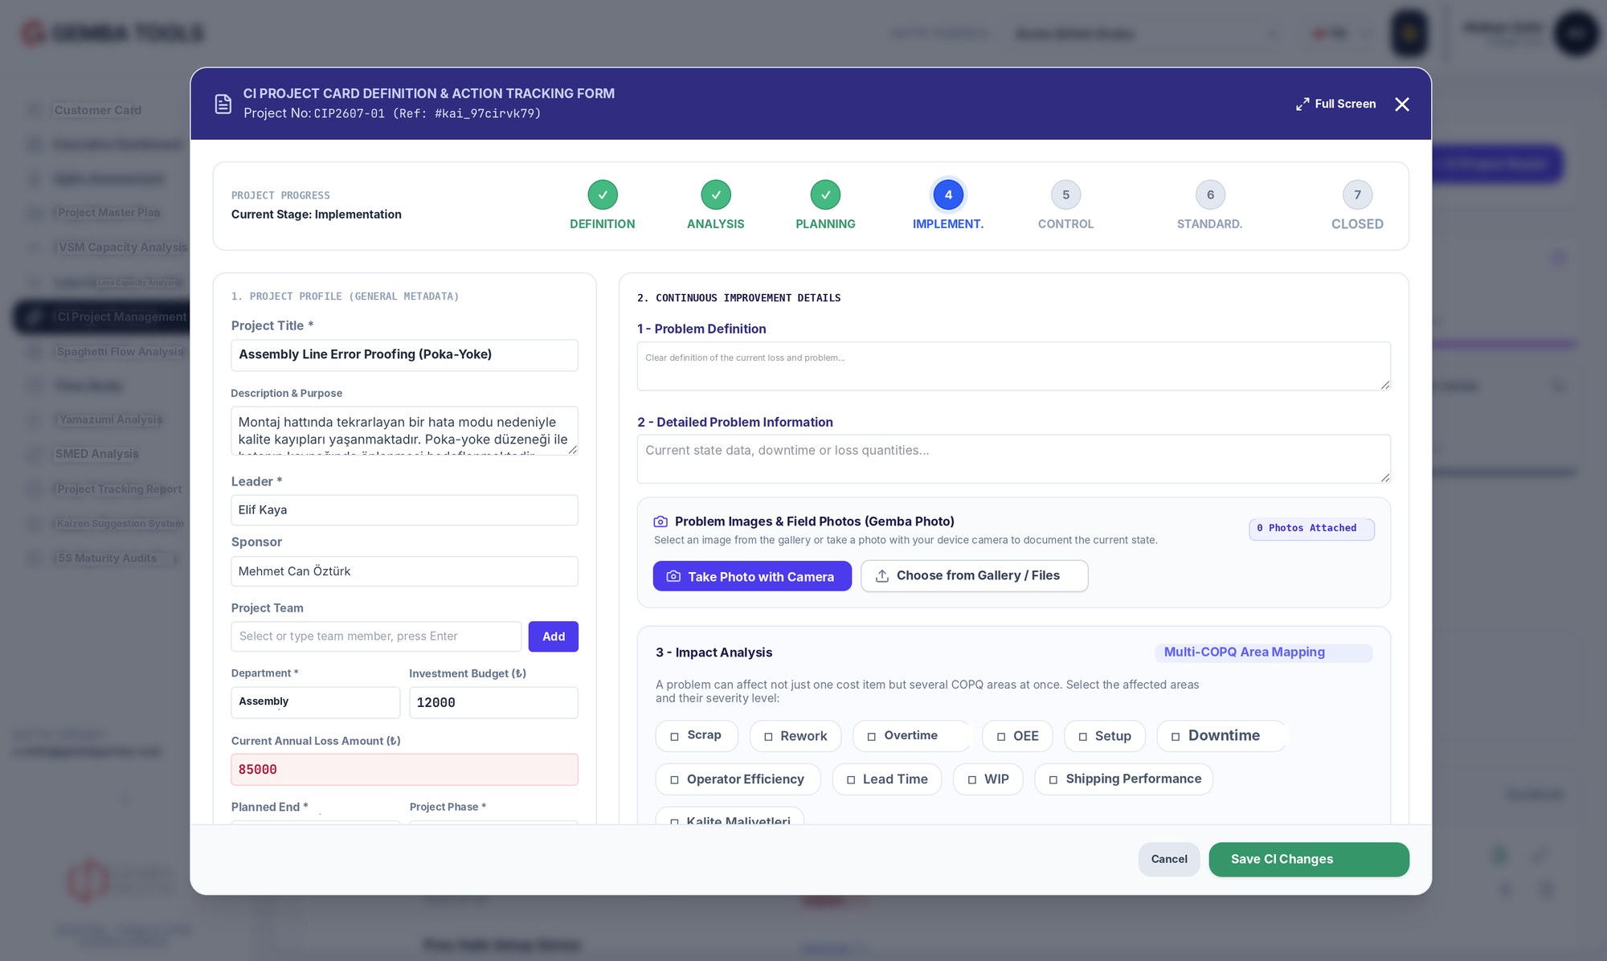
Task: Toggle the Rework COPQ area
Action: (795, 736)
